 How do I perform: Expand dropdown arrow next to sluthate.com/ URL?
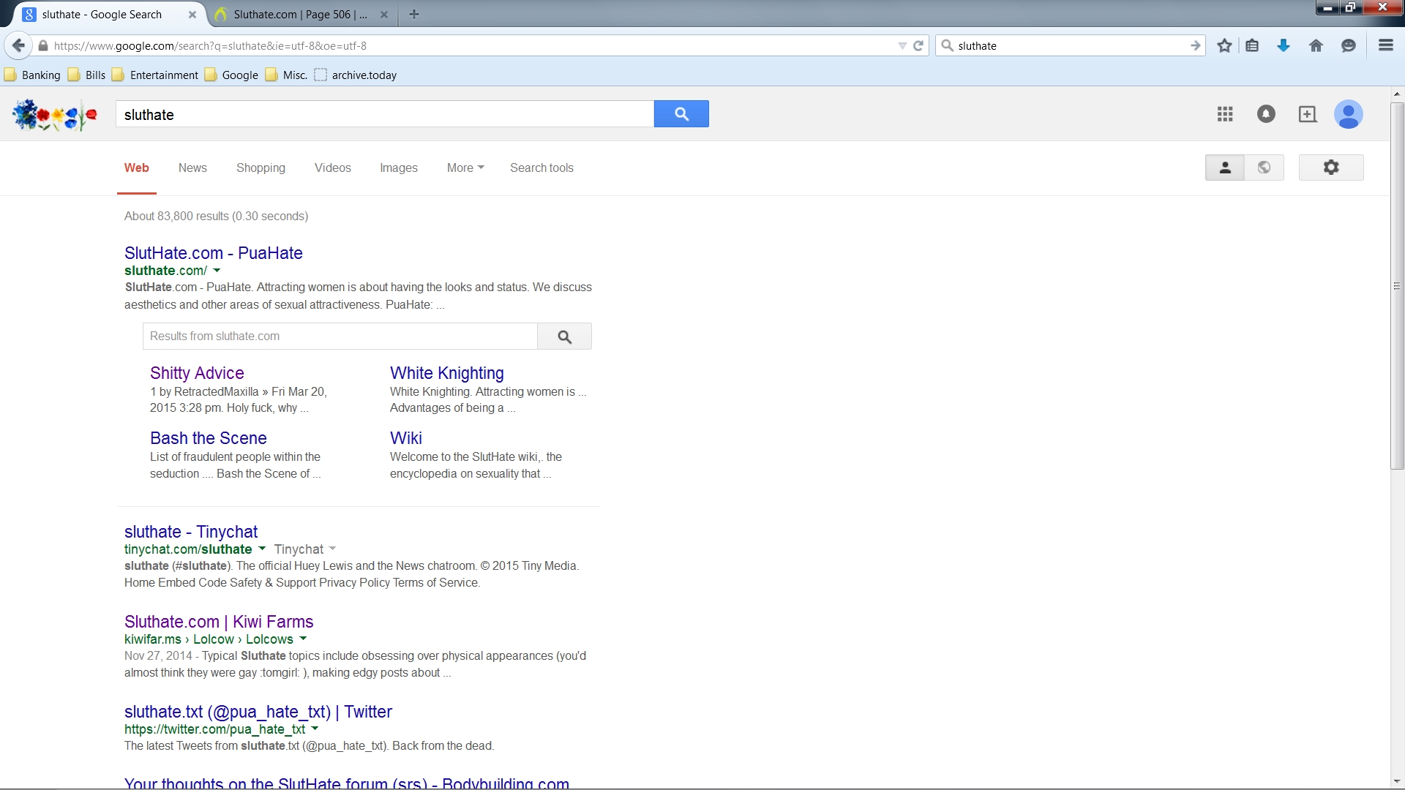coord(217,271)
